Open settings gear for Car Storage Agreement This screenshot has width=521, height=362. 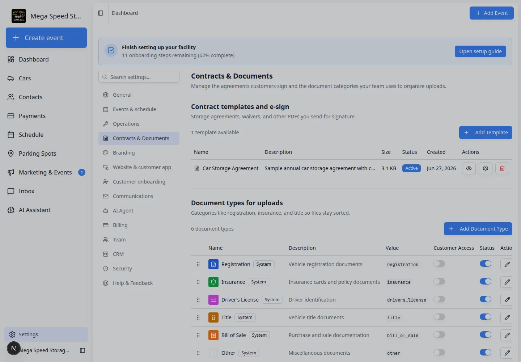tap(486, 168)
